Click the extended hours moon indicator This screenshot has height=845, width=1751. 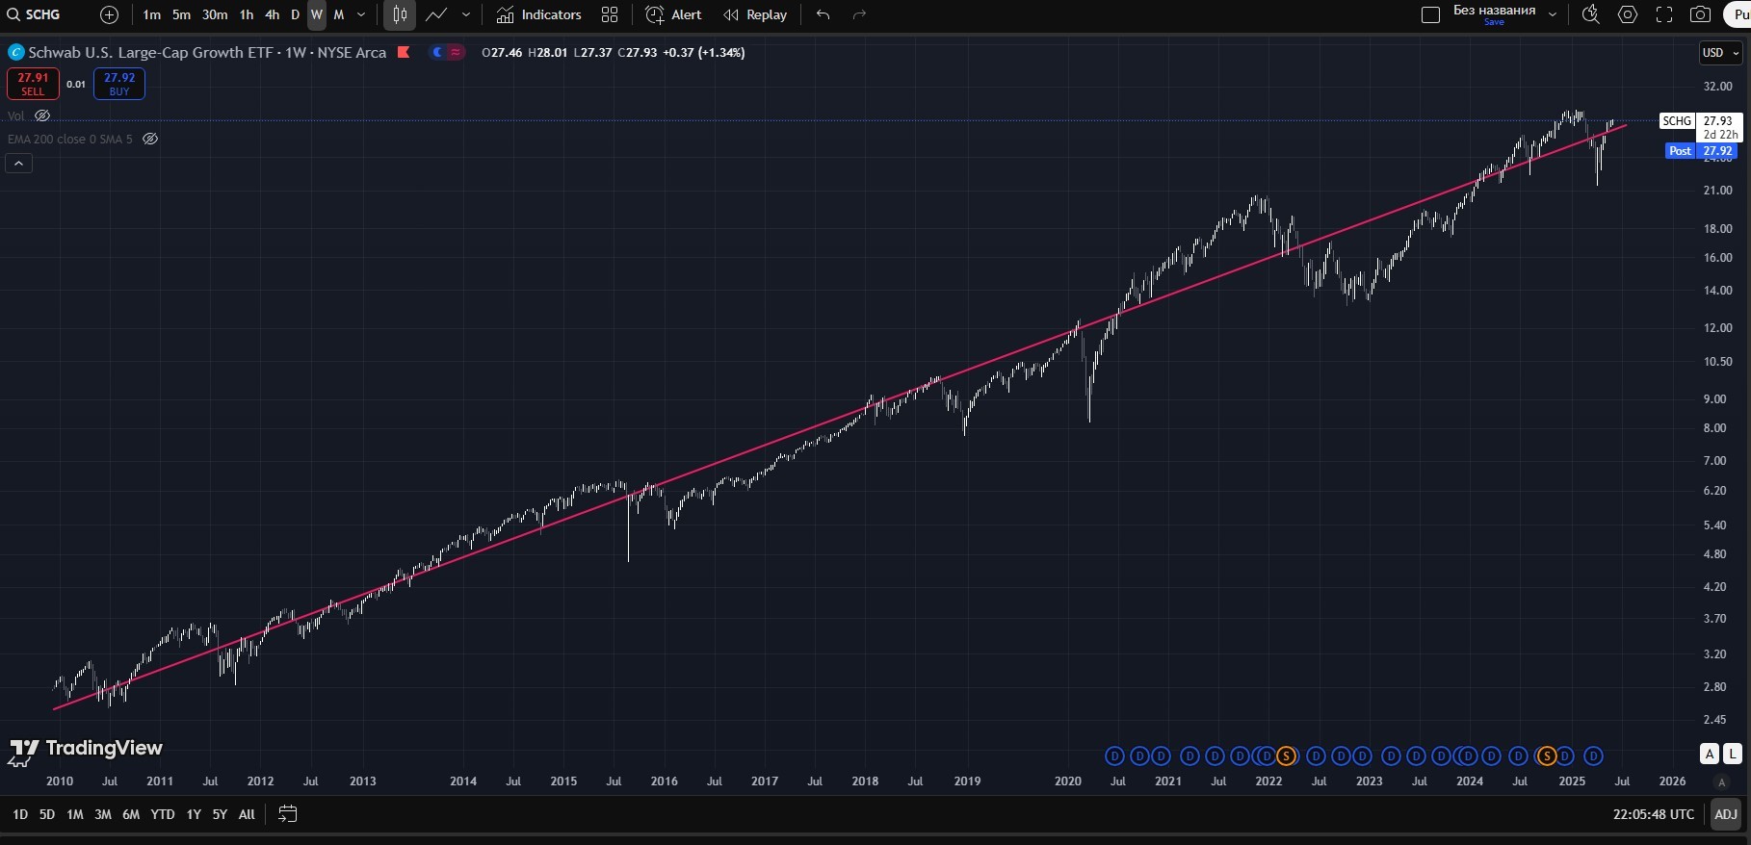(438, 52)
